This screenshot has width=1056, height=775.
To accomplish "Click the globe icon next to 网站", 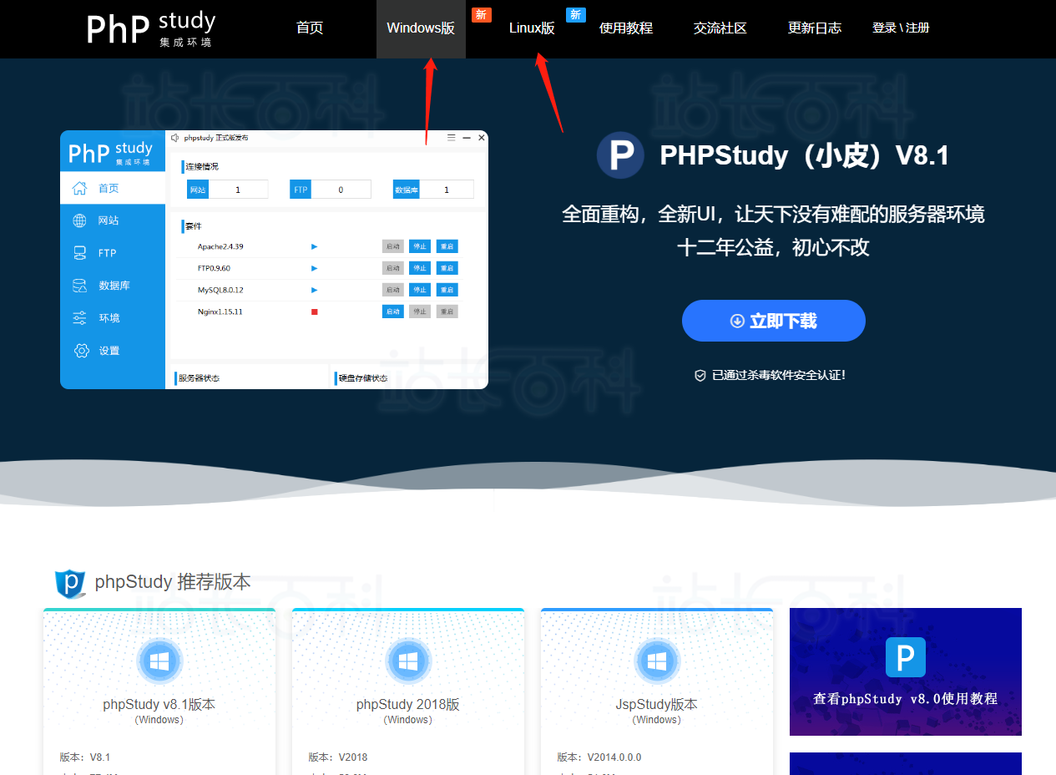I will (x=79, y=220).
